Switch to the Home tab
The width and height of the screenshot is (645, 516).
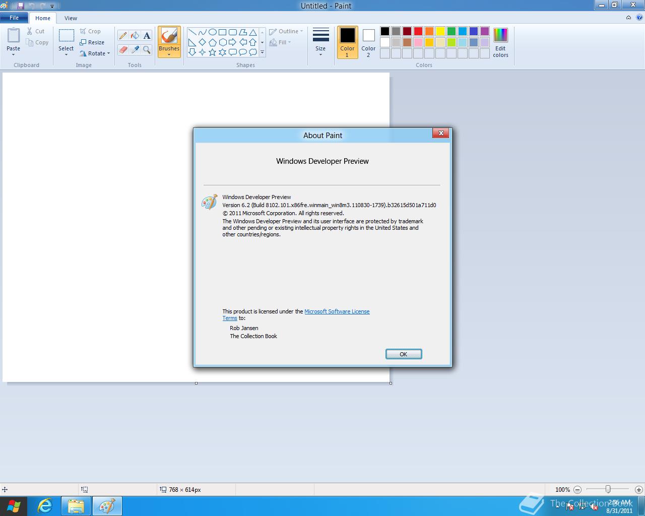pyautogui.click(x=43, y=18)
